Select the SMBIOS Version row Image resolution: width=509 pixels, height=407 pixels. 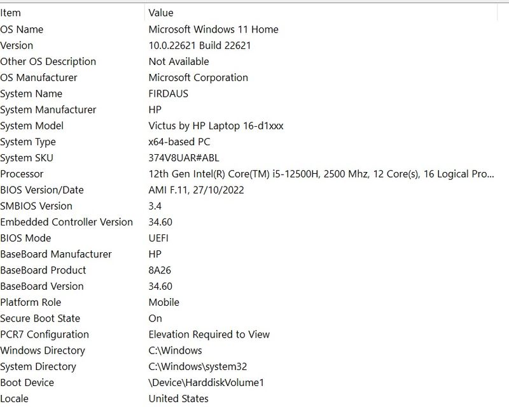(x=36, y=206)
